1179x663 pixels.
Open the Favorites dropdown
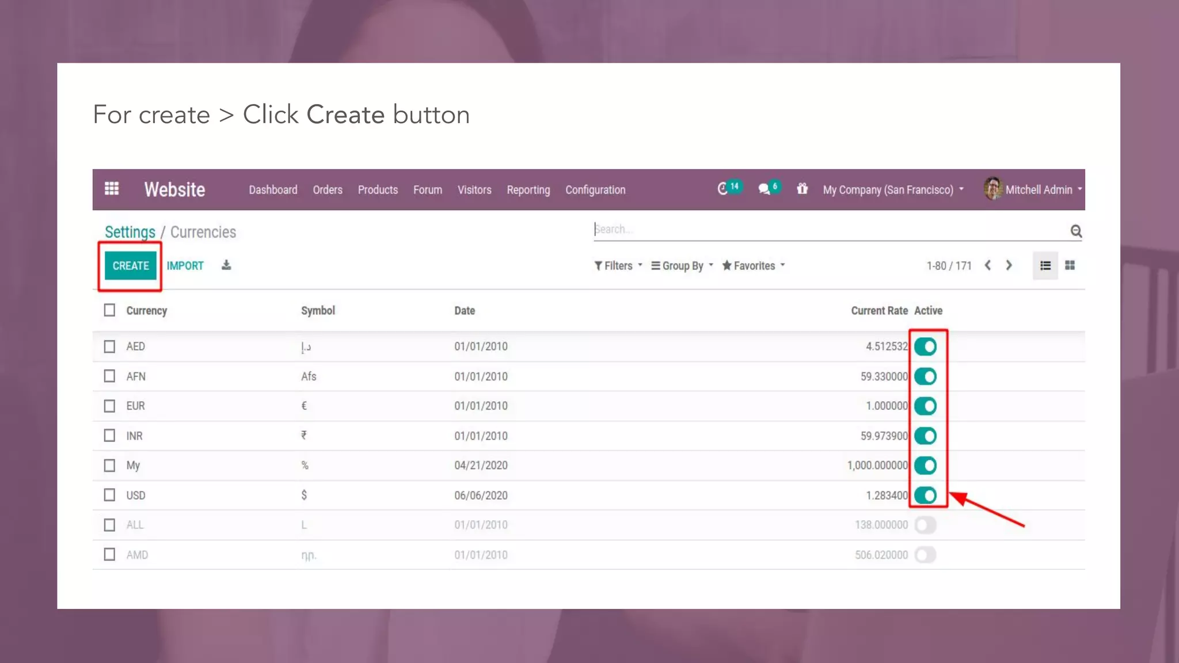(754, 266)
